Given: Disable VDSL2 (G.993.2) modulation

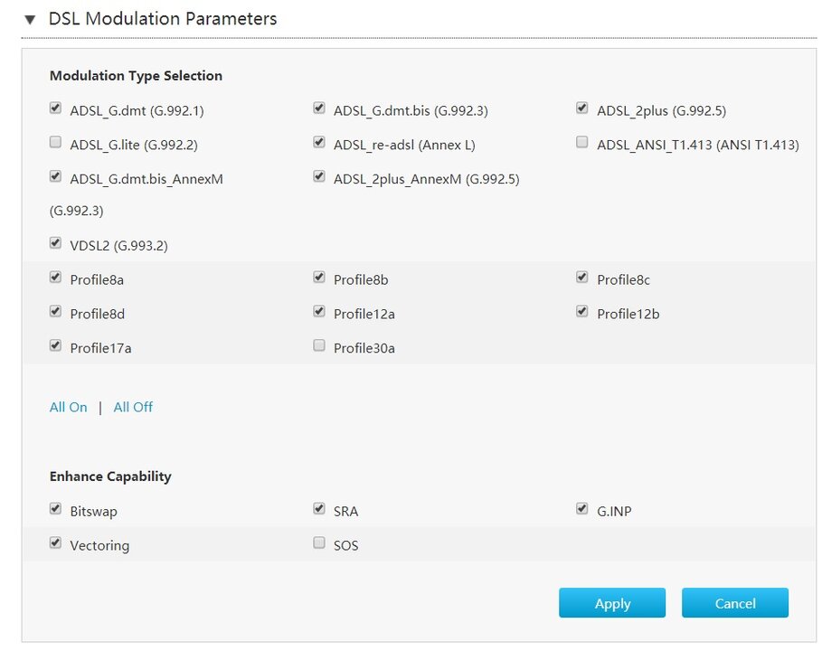Looking at the screenshot, I should tap(56, 244).
